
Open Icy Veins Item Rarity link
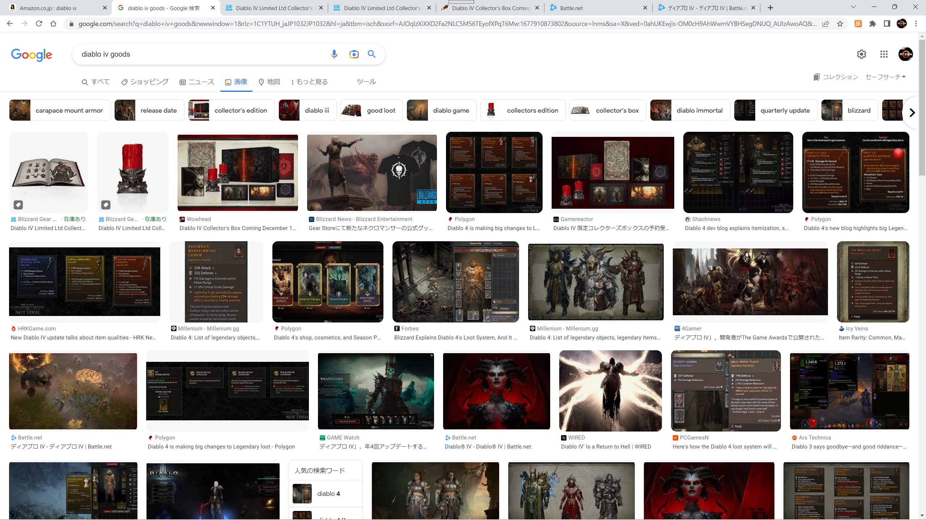872,338
